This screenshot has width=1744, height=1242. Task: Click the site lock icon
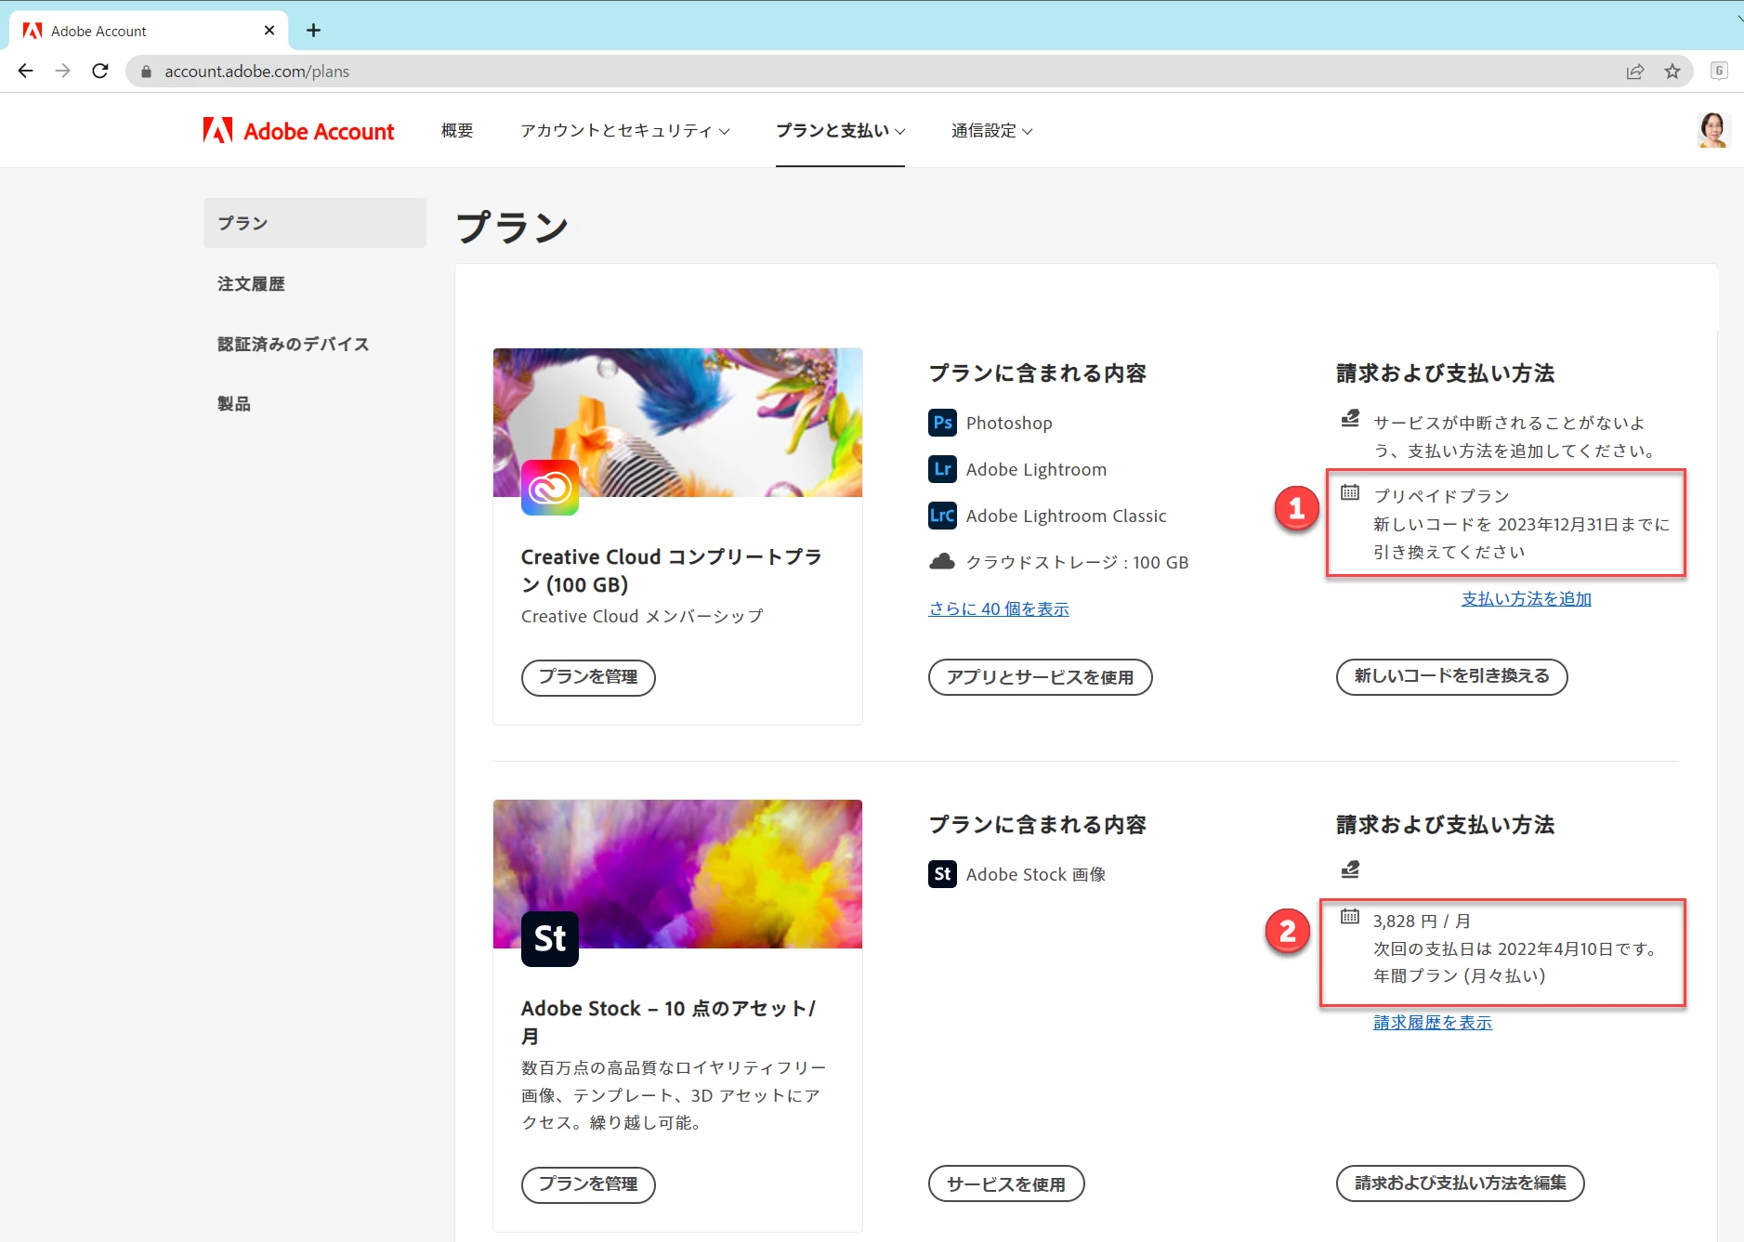pos(146,72)
